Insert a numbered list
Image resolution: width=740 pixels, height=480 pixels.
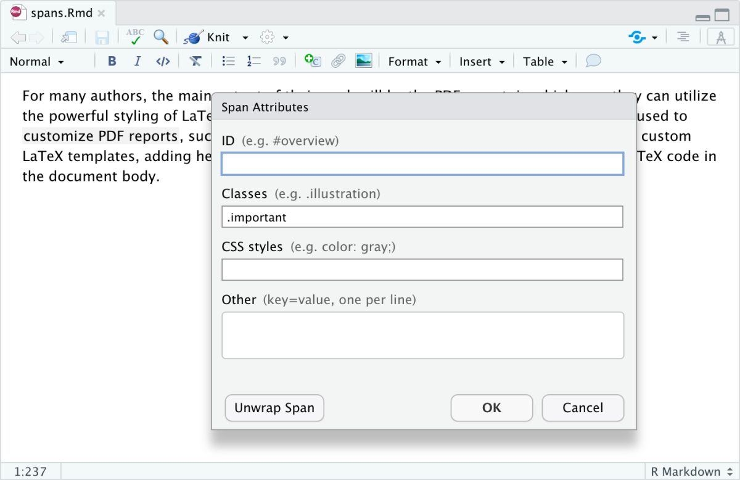[x=254, y=61]
